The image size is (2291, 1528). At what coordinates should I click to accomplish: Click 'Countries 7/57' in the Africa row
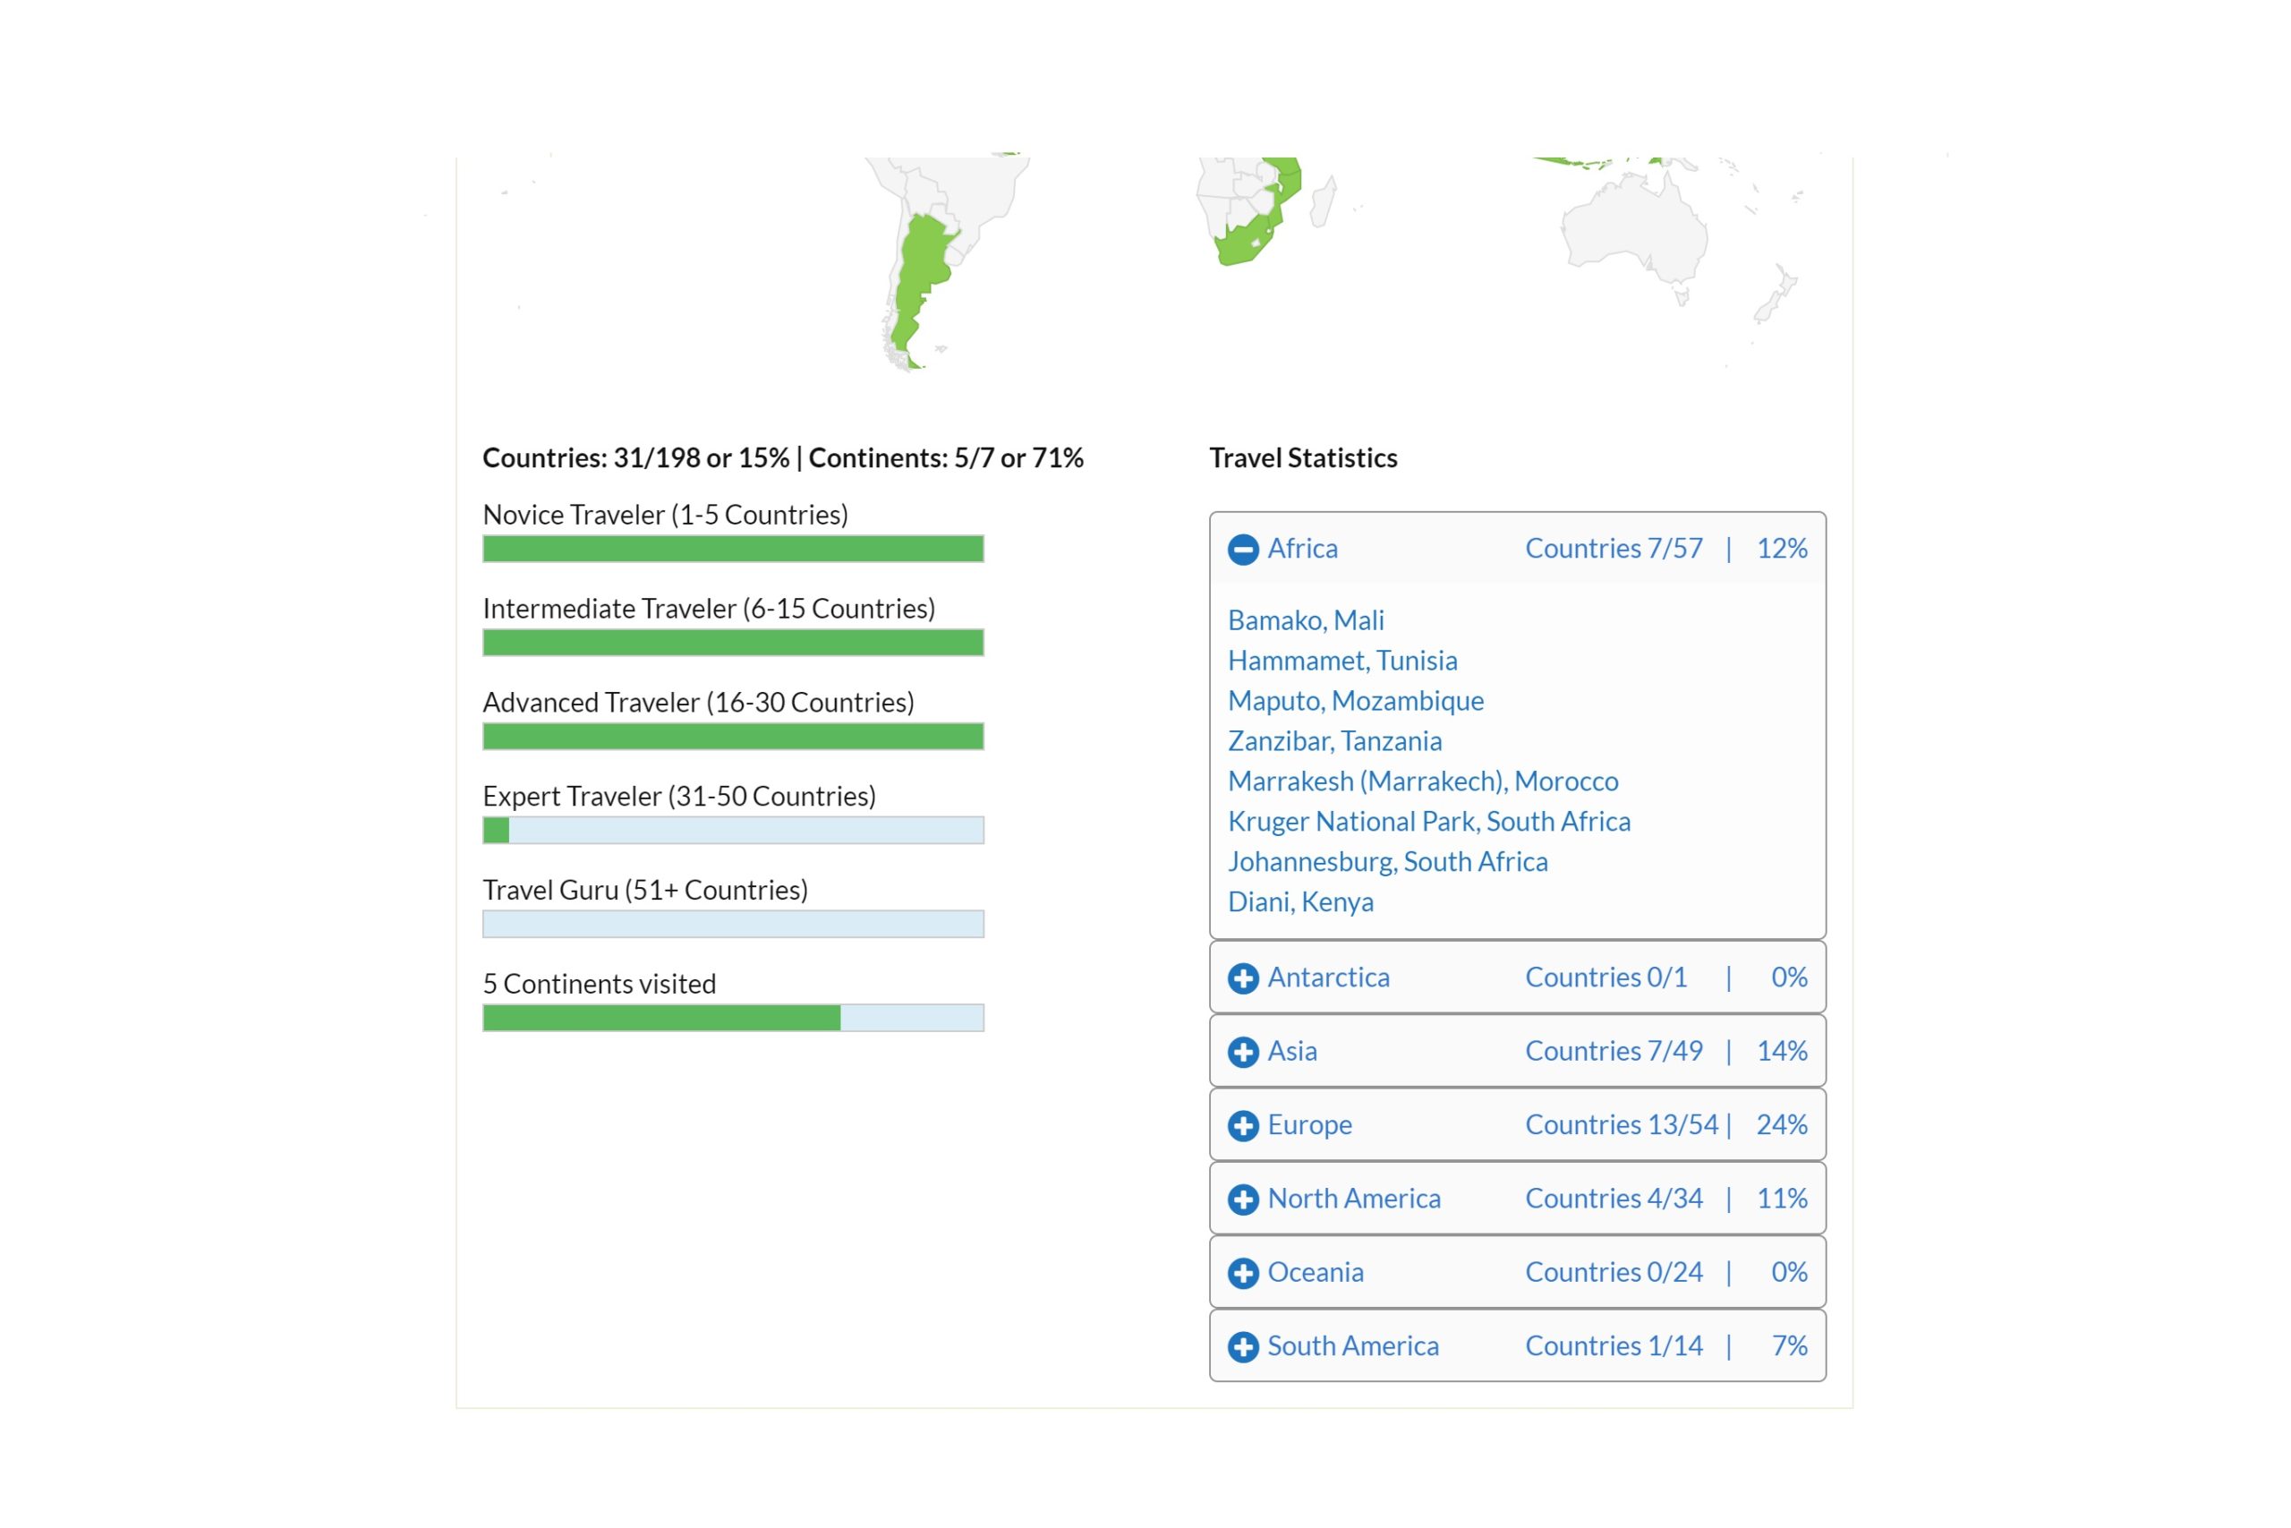tap(1614, 549)
